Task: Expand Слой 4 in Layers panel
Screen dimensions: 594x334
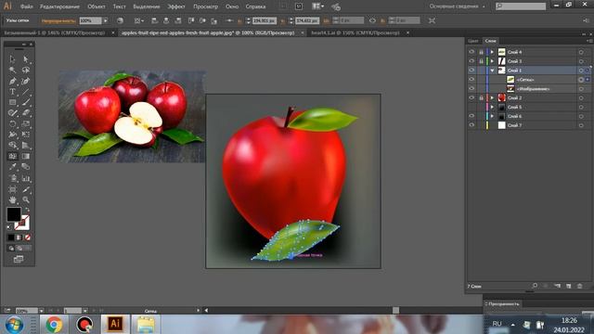Action: (492, 52)
